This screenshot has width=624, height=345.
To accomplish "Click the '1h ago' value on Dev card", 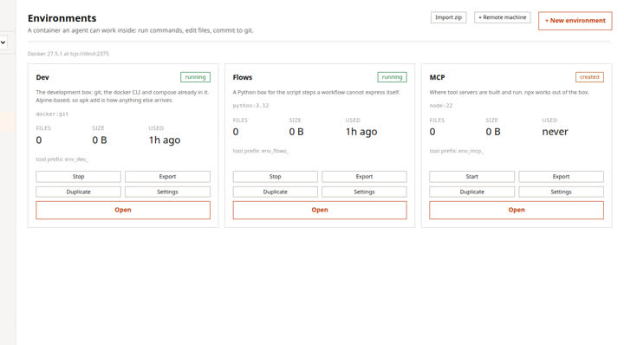I will pyautogui.click(x=165, y=140).
